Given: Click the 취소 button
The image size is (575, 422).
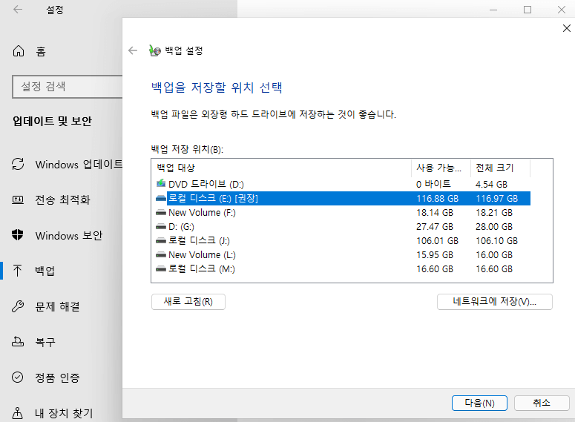Looking at the screenshot, I should coord(542,403).
